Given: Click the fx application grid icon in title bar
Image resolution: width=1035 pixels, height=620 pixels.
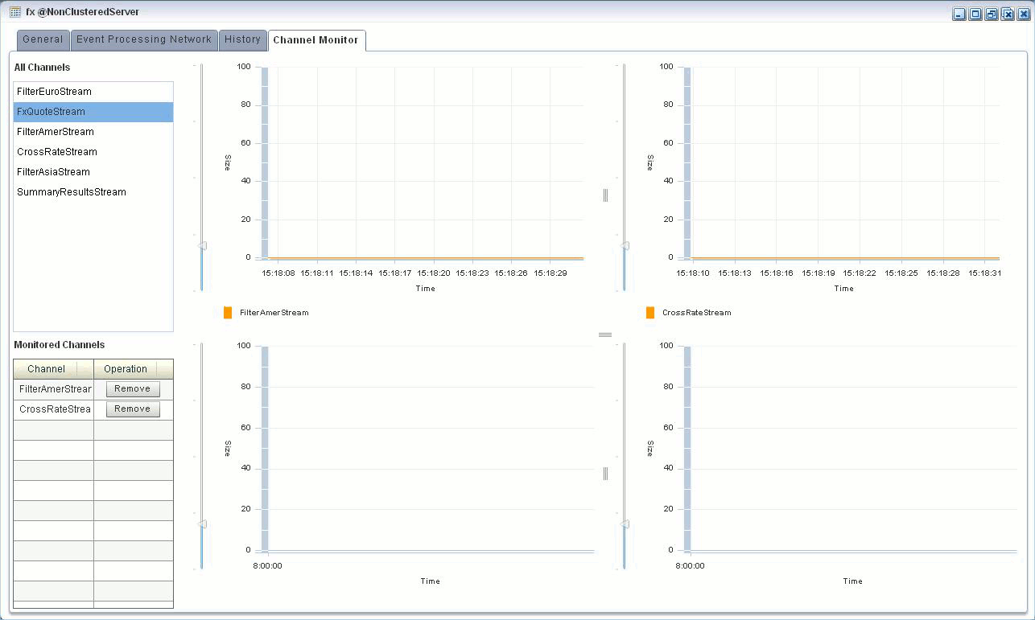Looking at the screenshot, I should (x=15, y=12).
